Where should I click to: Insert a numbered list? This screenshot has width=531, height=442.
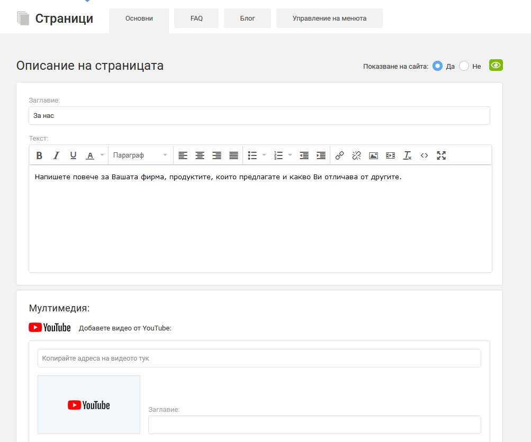point(278,155)
